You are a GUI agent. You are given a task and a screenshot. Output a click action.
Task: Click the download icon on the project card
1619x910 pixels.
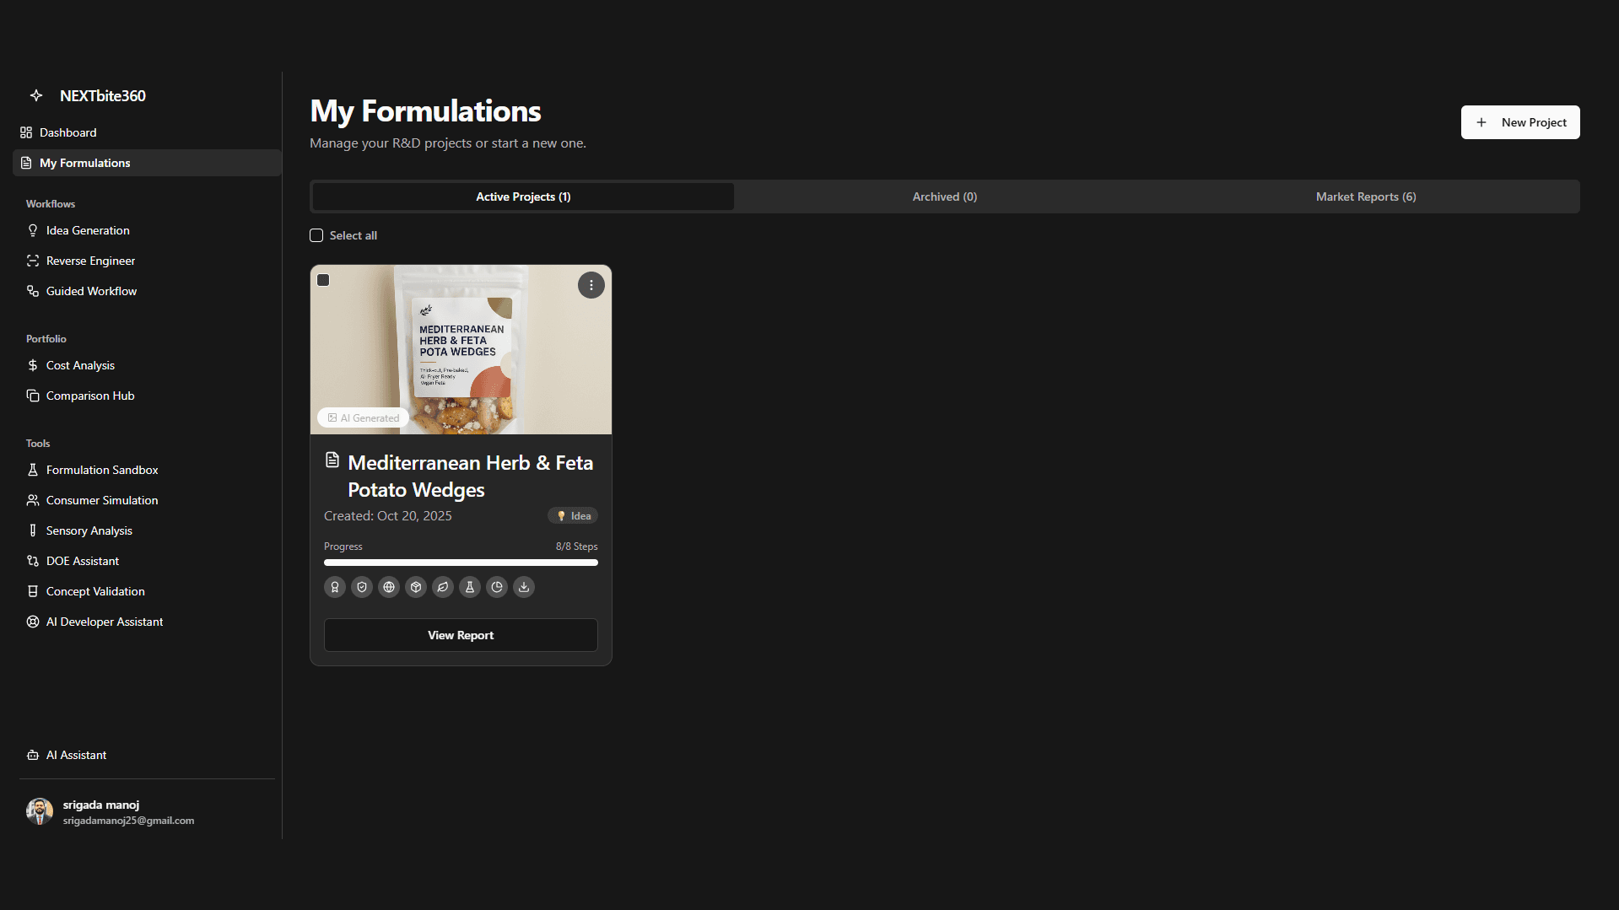524,587
